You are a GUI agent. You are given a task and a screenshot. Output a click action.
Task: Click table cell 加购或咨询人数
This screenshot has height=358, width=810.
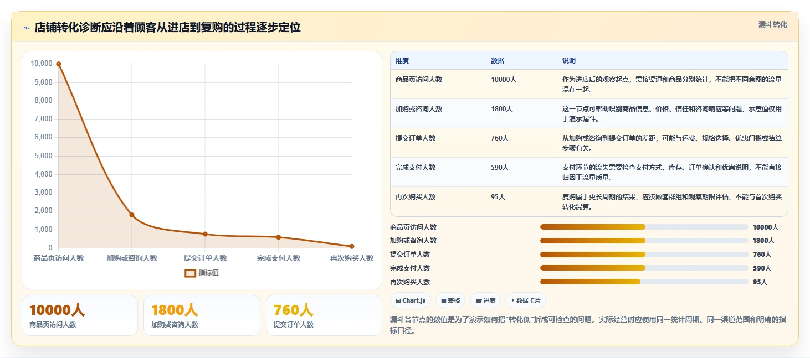(x=419, y=109)
